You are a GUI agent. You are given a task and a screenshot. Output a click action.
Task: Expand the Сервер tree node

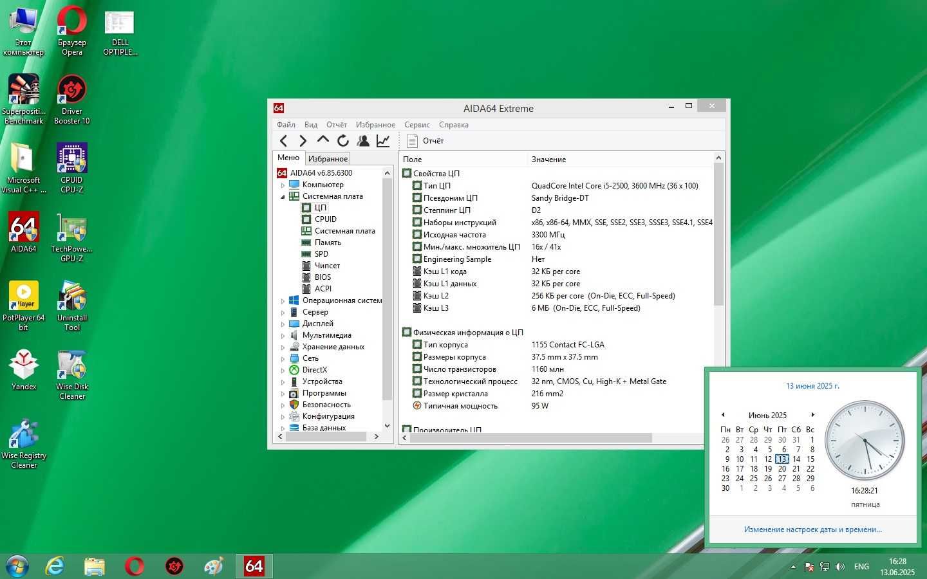tap(283, 313)
